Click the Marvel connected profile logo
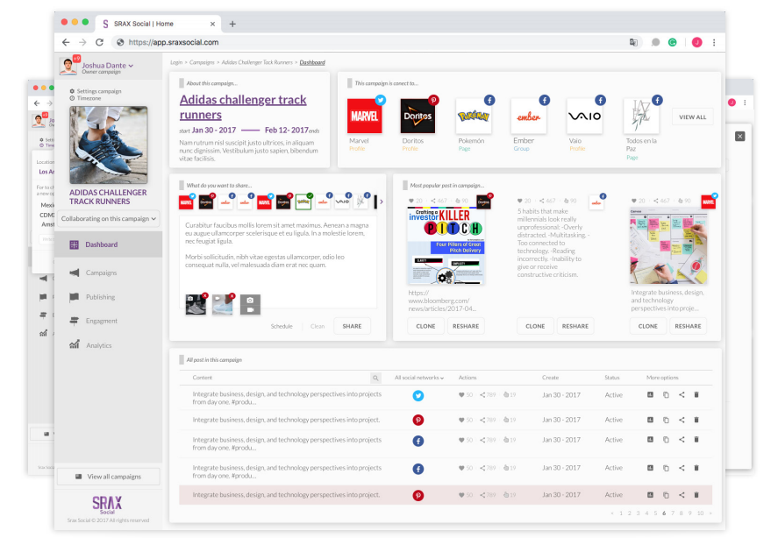 365,116
